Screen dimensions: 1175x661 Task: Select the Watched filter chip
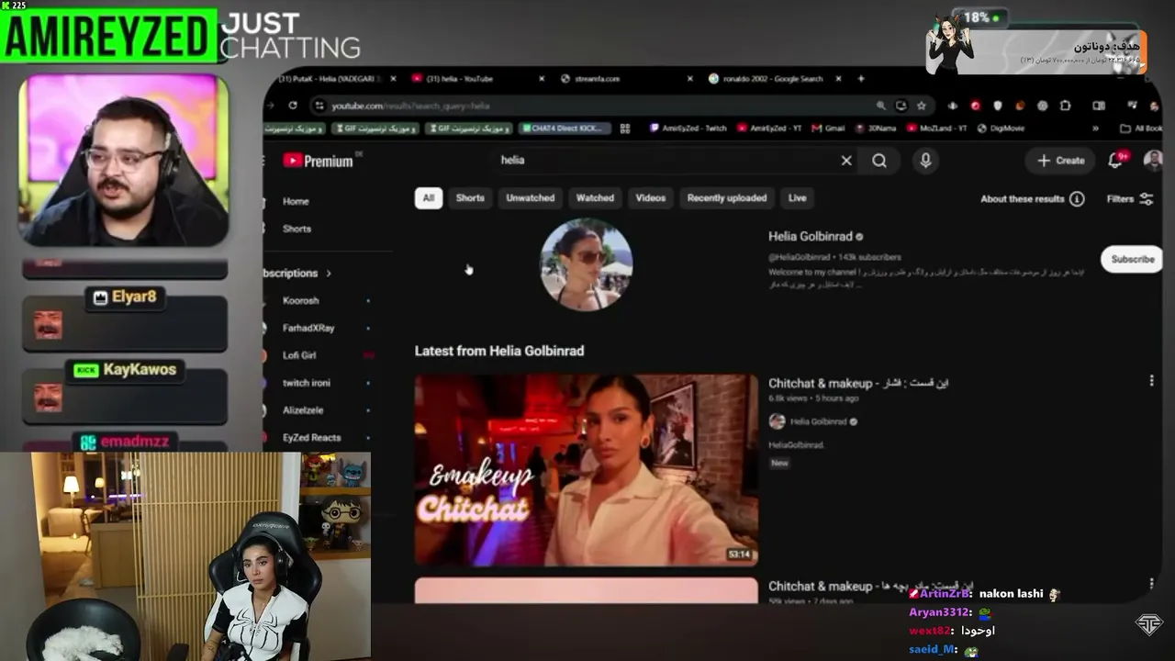coord(595,198)
